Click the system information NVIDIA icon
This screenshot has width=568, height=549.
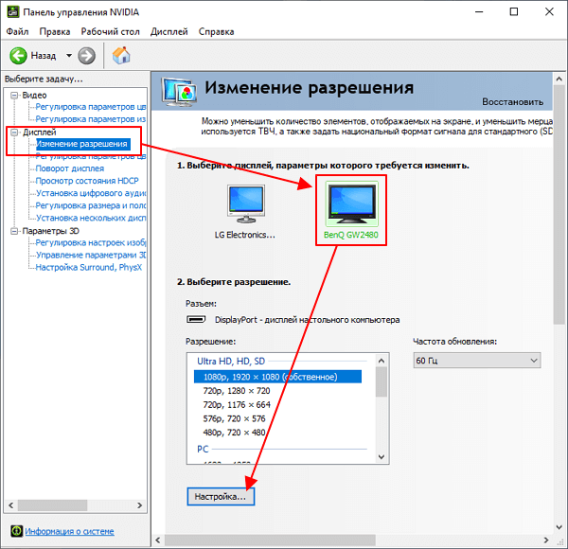[16, 531]
